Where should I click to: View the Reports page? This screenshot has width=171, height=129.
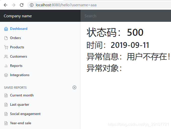[x=16, y=66]
